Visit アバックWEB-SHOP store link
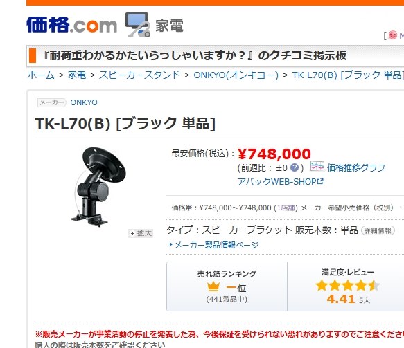 pyautogui.click(x=277, y=181)
